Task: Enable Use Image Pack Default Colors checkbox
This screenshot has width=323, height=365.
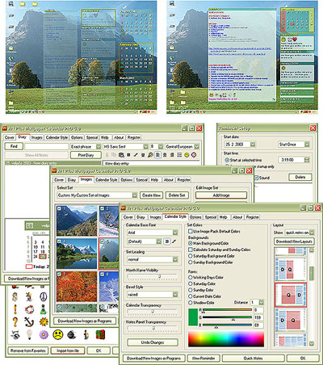Action: pyautogui.click(x=191, y=231)
